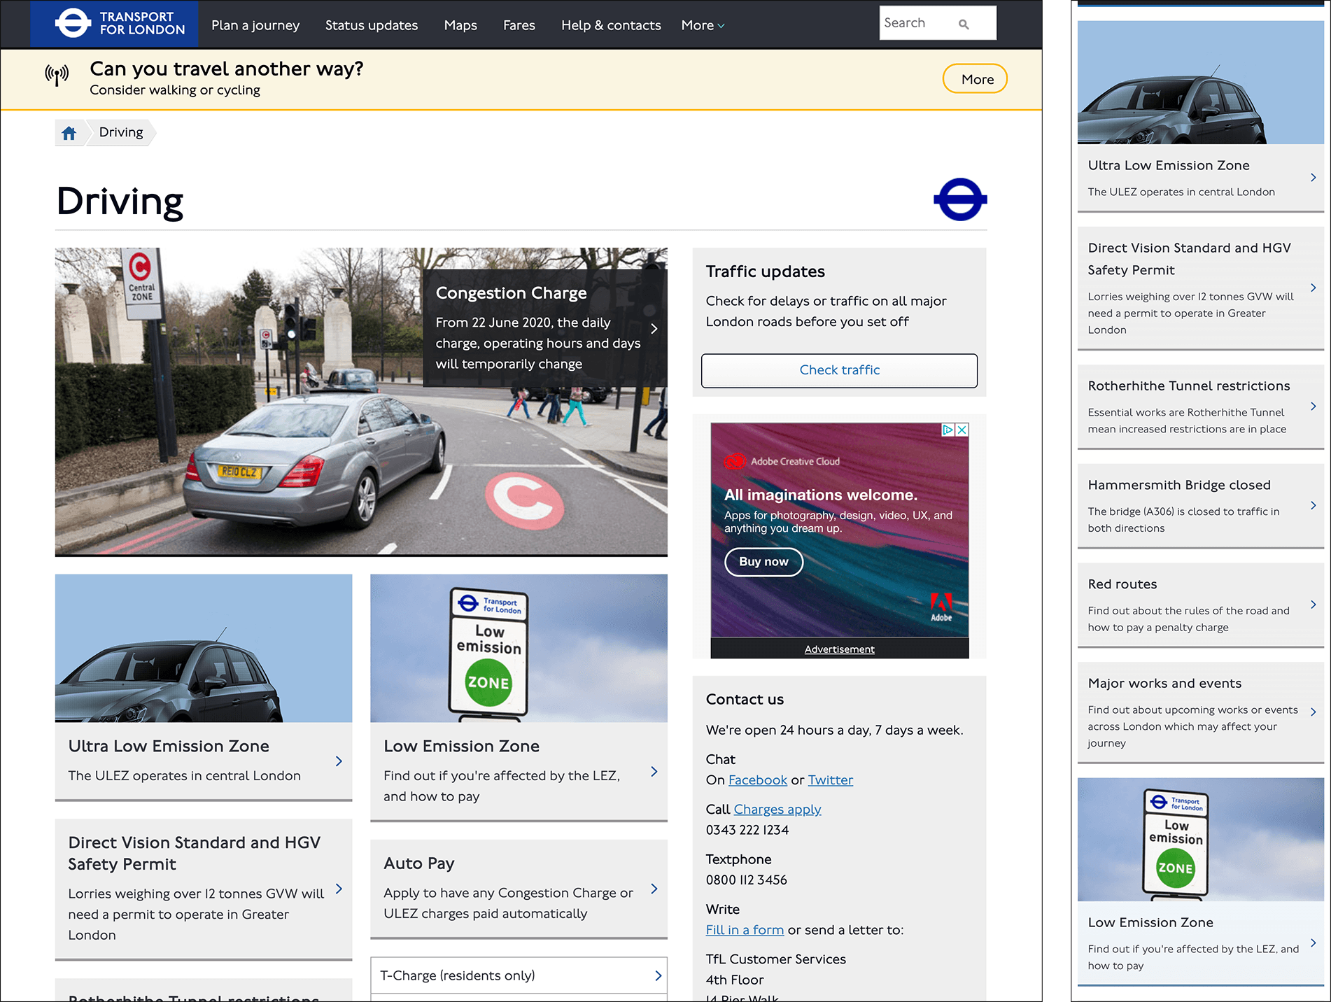
Task: Click into the Search input field
Action: pos(917,23)
